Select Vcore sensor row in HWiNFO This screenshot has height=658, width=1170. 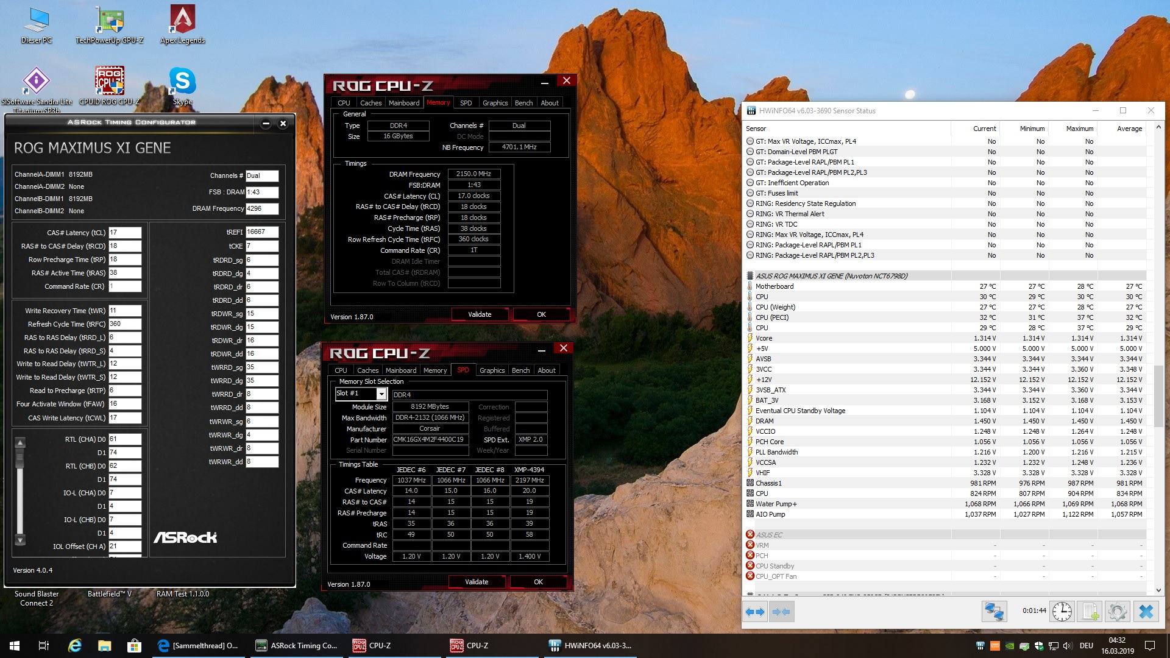pos(945,338)
